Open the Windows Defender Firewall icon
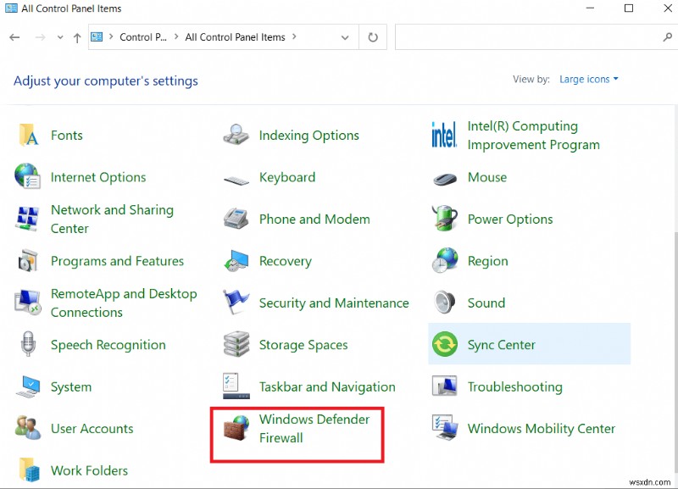Image resolution: width=678 pixels, height=489 pixels. point(236,428)
